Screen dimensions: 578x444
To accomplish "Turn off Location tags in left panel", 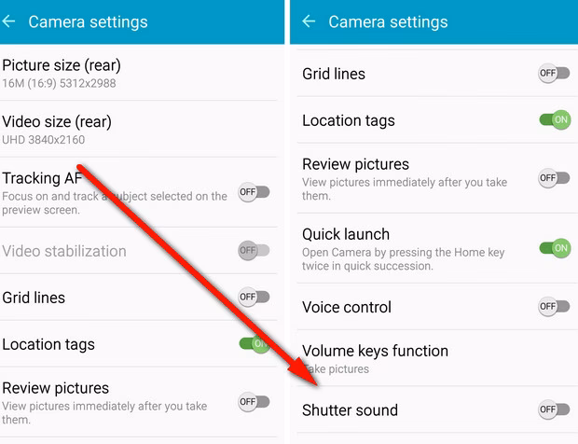I will 255,343.
